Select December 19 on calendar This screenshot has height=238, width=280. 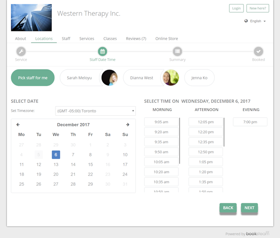[x=39, y=174]
